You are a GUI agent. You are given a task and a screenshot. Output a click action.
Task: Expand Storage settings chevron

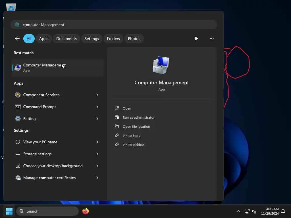coord(97,154)
